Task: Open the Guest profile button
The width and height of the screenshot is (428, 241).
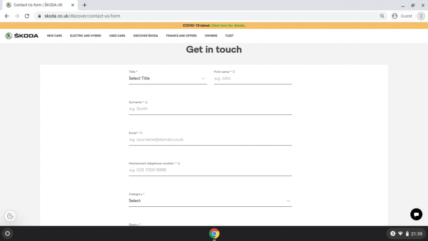Action: tap(403, 16)
